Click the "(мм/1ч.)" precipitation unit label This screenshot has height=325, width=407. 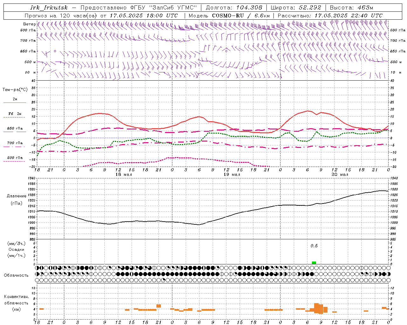(17, 255)
